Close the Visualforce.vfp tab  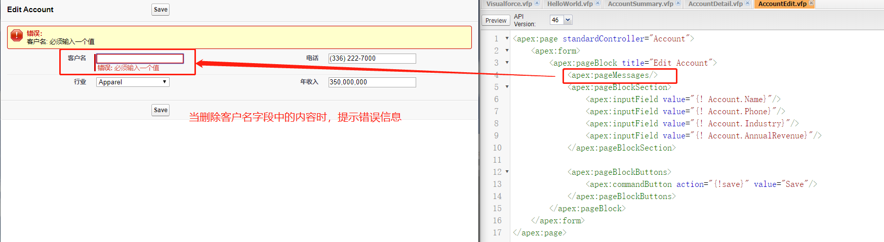pos(537,3)
